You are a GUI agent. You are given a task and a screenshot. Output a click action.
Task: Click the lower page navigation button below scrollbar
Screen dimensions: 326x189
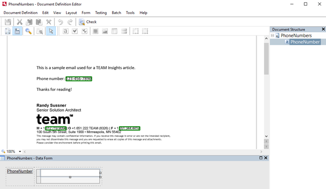[x=266, y=146]
